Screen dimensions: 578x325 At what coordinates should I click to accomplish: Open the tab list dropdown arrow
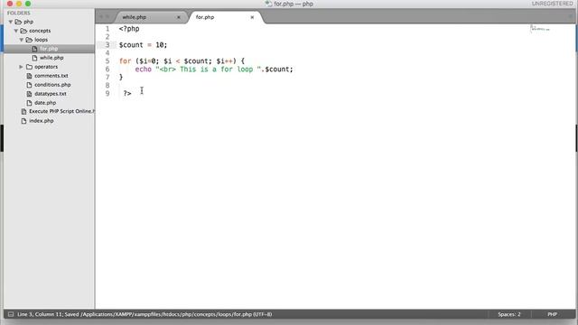point(571,17)
